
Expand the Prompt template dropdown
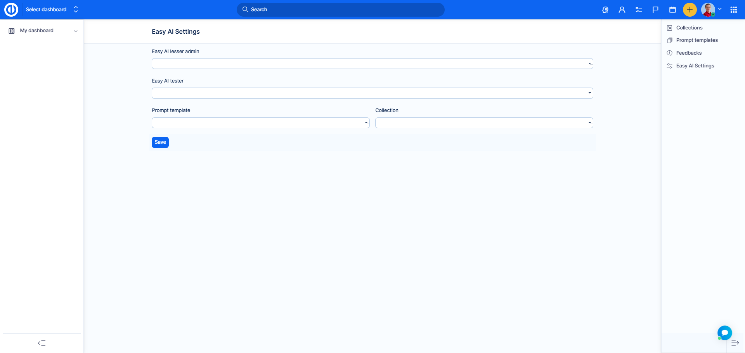260,123
